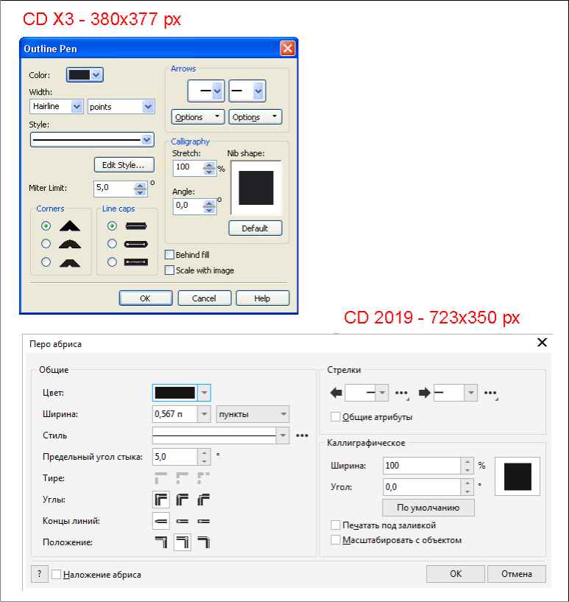The image size is (569, 602).
Task: Open line style settings ellipsis next to Стиль
Action: pos(302,435)
